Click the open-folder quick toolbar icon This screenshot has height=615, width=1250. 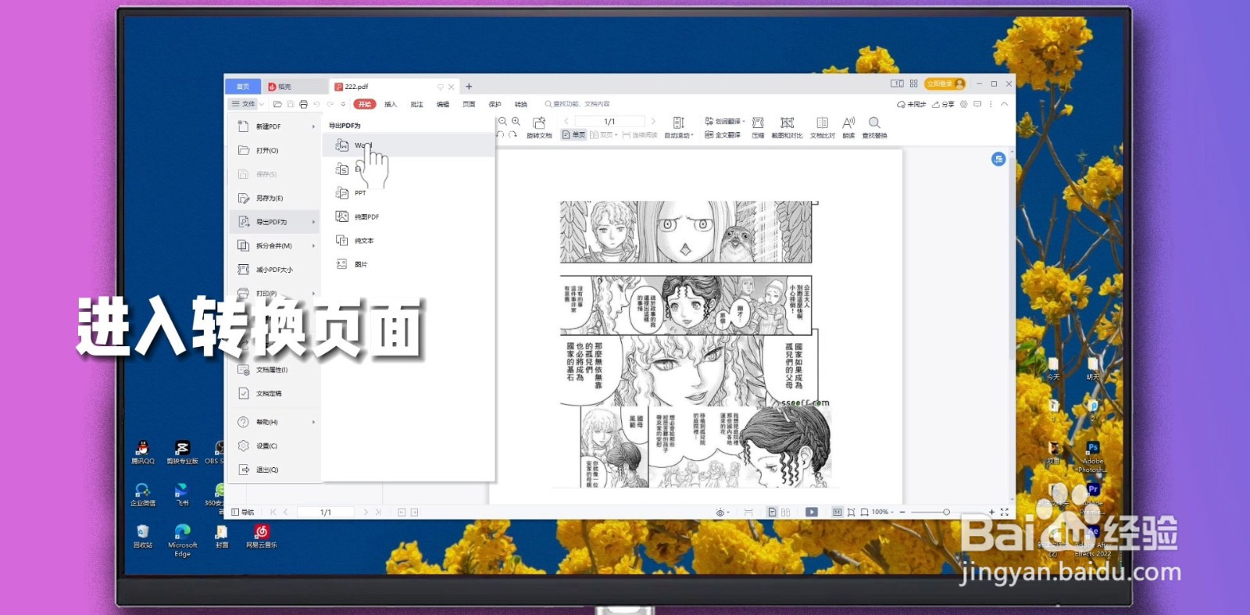[277, 104]
